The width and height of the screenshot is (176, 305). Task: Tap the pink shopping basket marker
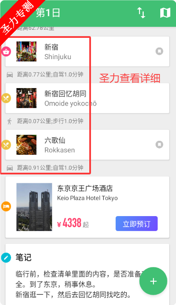6,51
